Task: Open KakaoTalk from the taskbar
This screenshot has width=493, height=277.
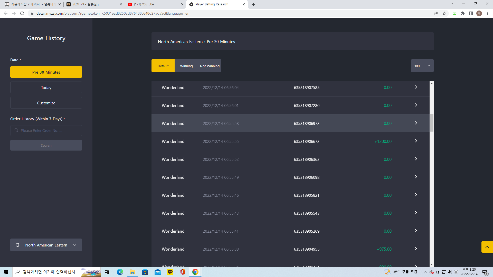Action: click(170, 272)
